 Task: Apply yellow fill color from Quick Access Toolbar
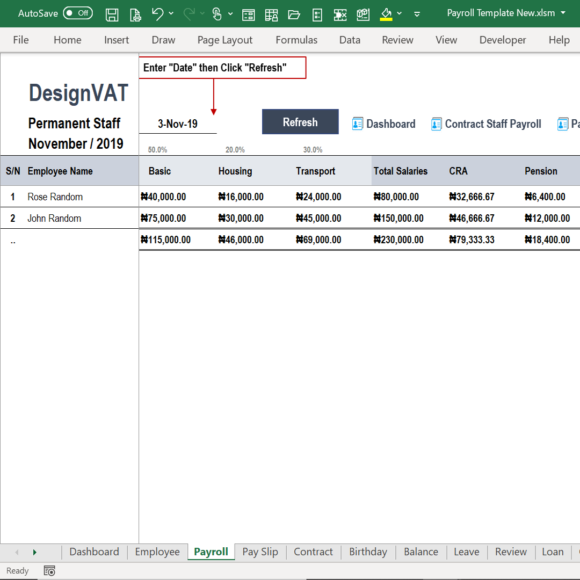[386, 15]
